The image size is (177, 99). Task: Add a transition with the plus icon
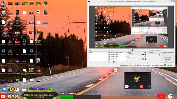pyautogui.click(x=154, y=55)
